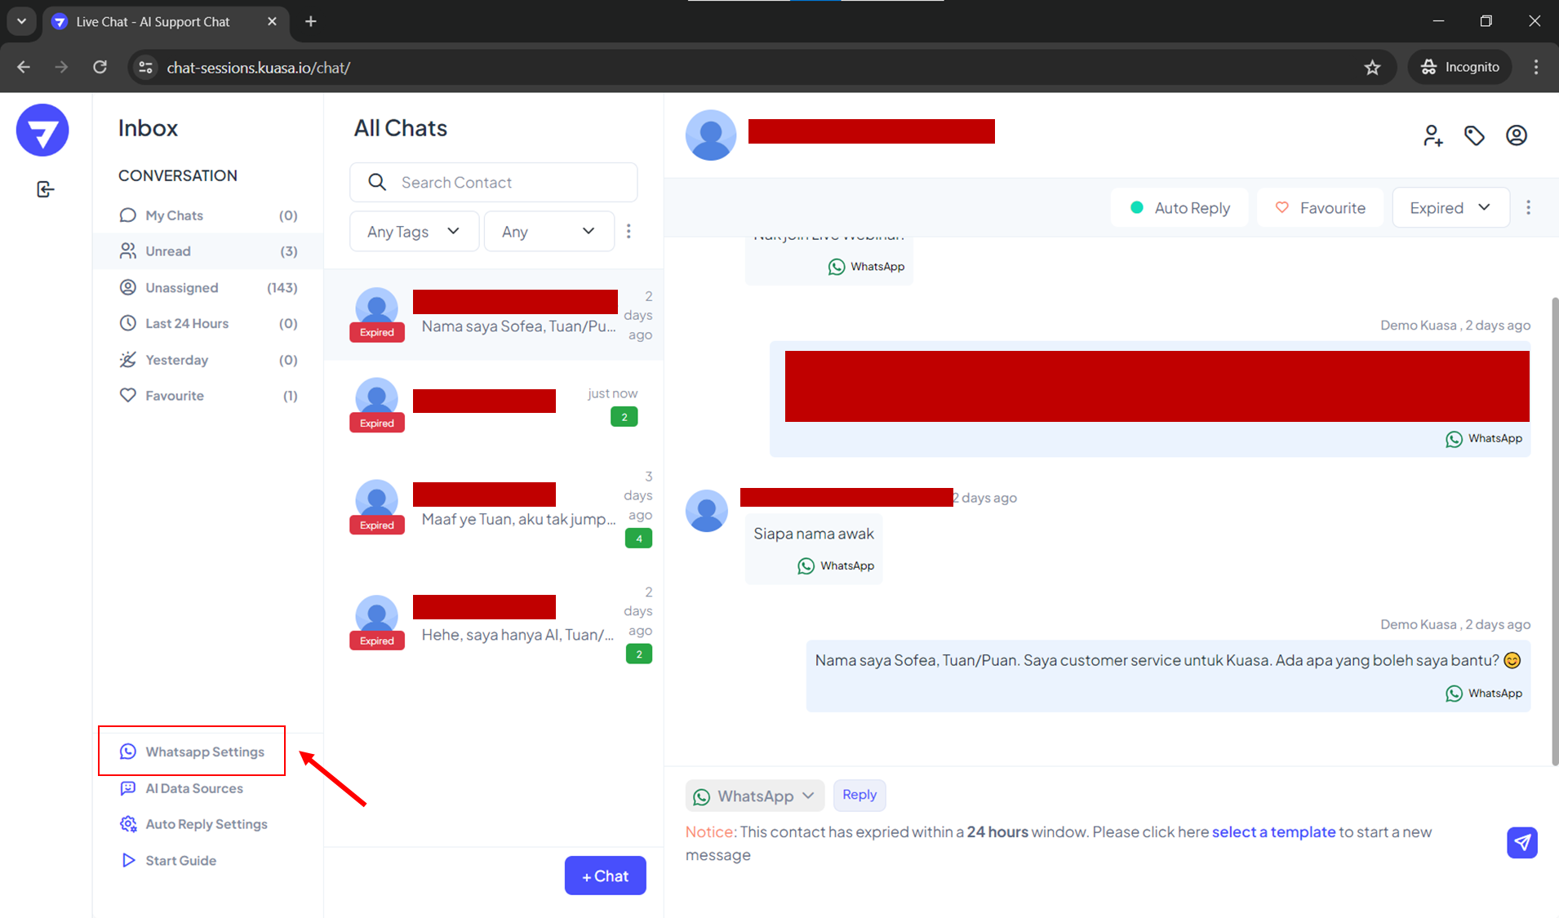The image size is (1559, 918).
Task: Click the tag icon in chat header
Action: (x=1474, y=135)
